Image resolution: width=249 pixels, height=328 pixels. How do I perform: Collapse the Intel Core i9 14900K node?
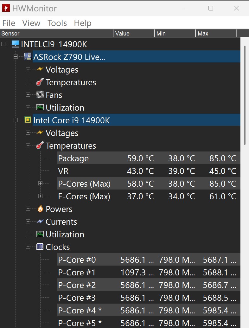click(16, 120)
